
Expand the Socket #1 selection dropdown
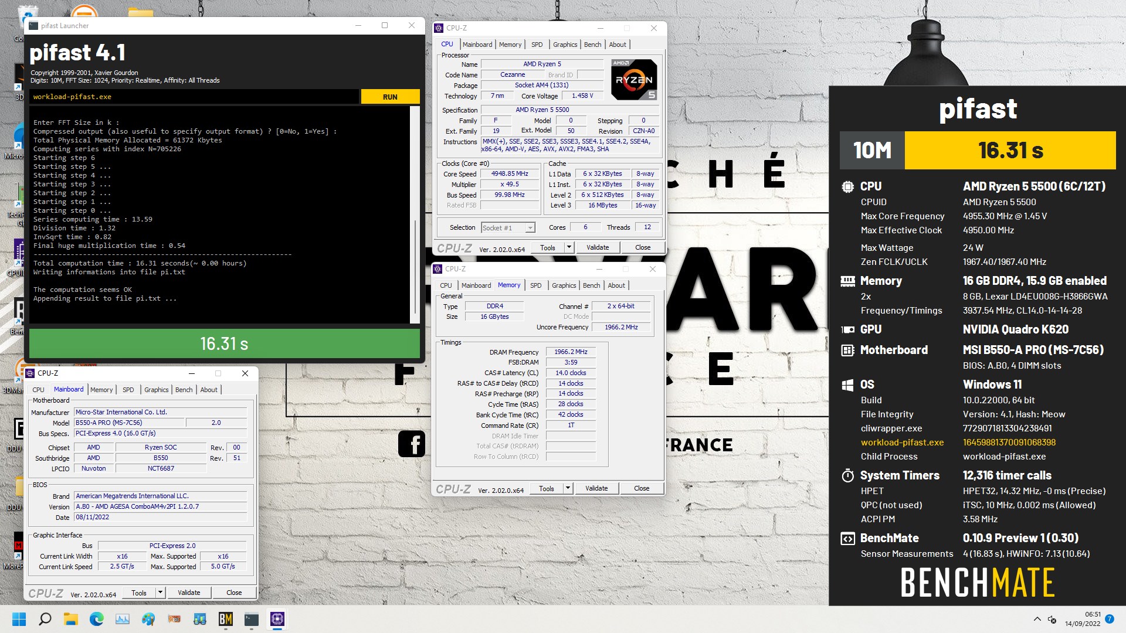pyautogui.click(x=530, y=228)
